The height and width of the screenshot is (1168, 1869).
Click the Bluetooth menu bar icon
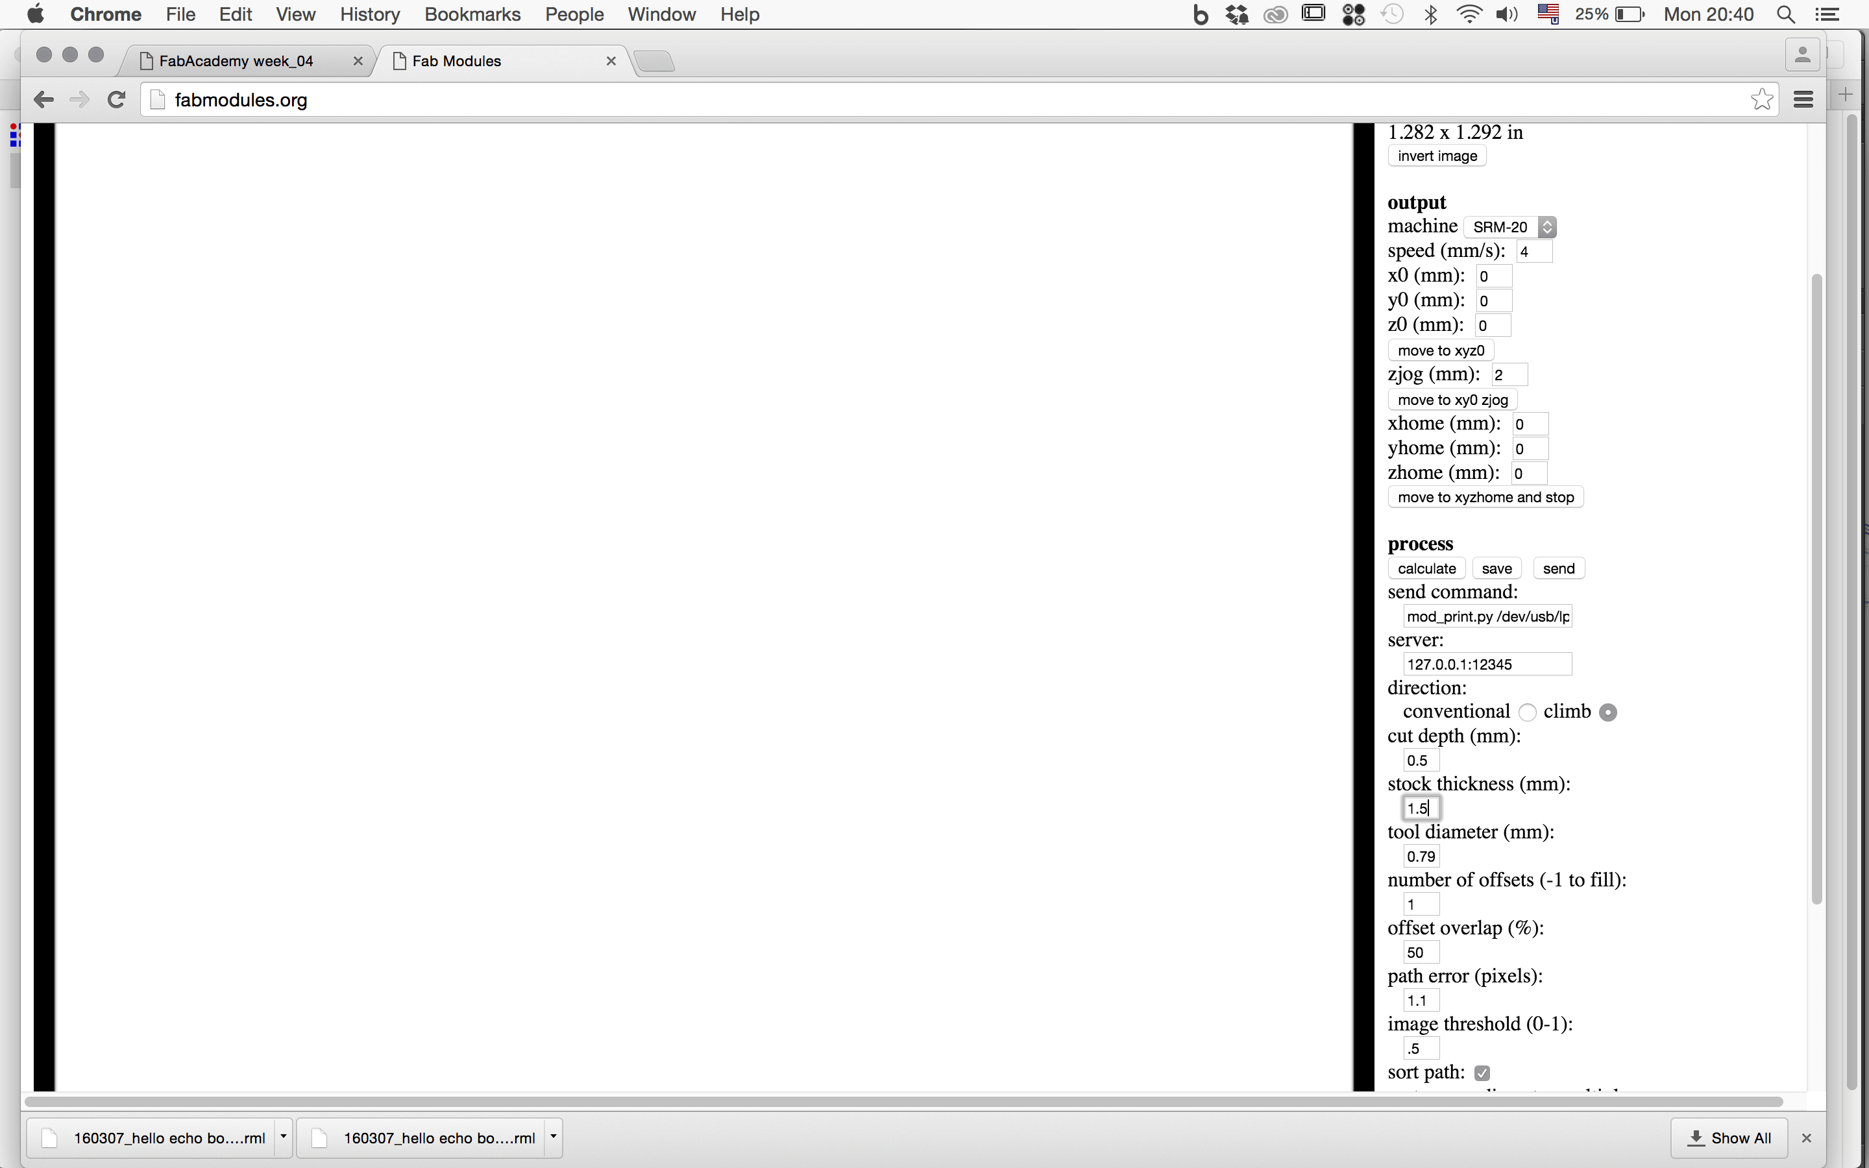[1430, 15]
